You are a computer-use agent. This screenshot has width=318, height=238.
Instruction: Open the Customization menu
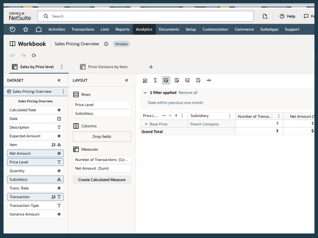click(x=215, y=29)
